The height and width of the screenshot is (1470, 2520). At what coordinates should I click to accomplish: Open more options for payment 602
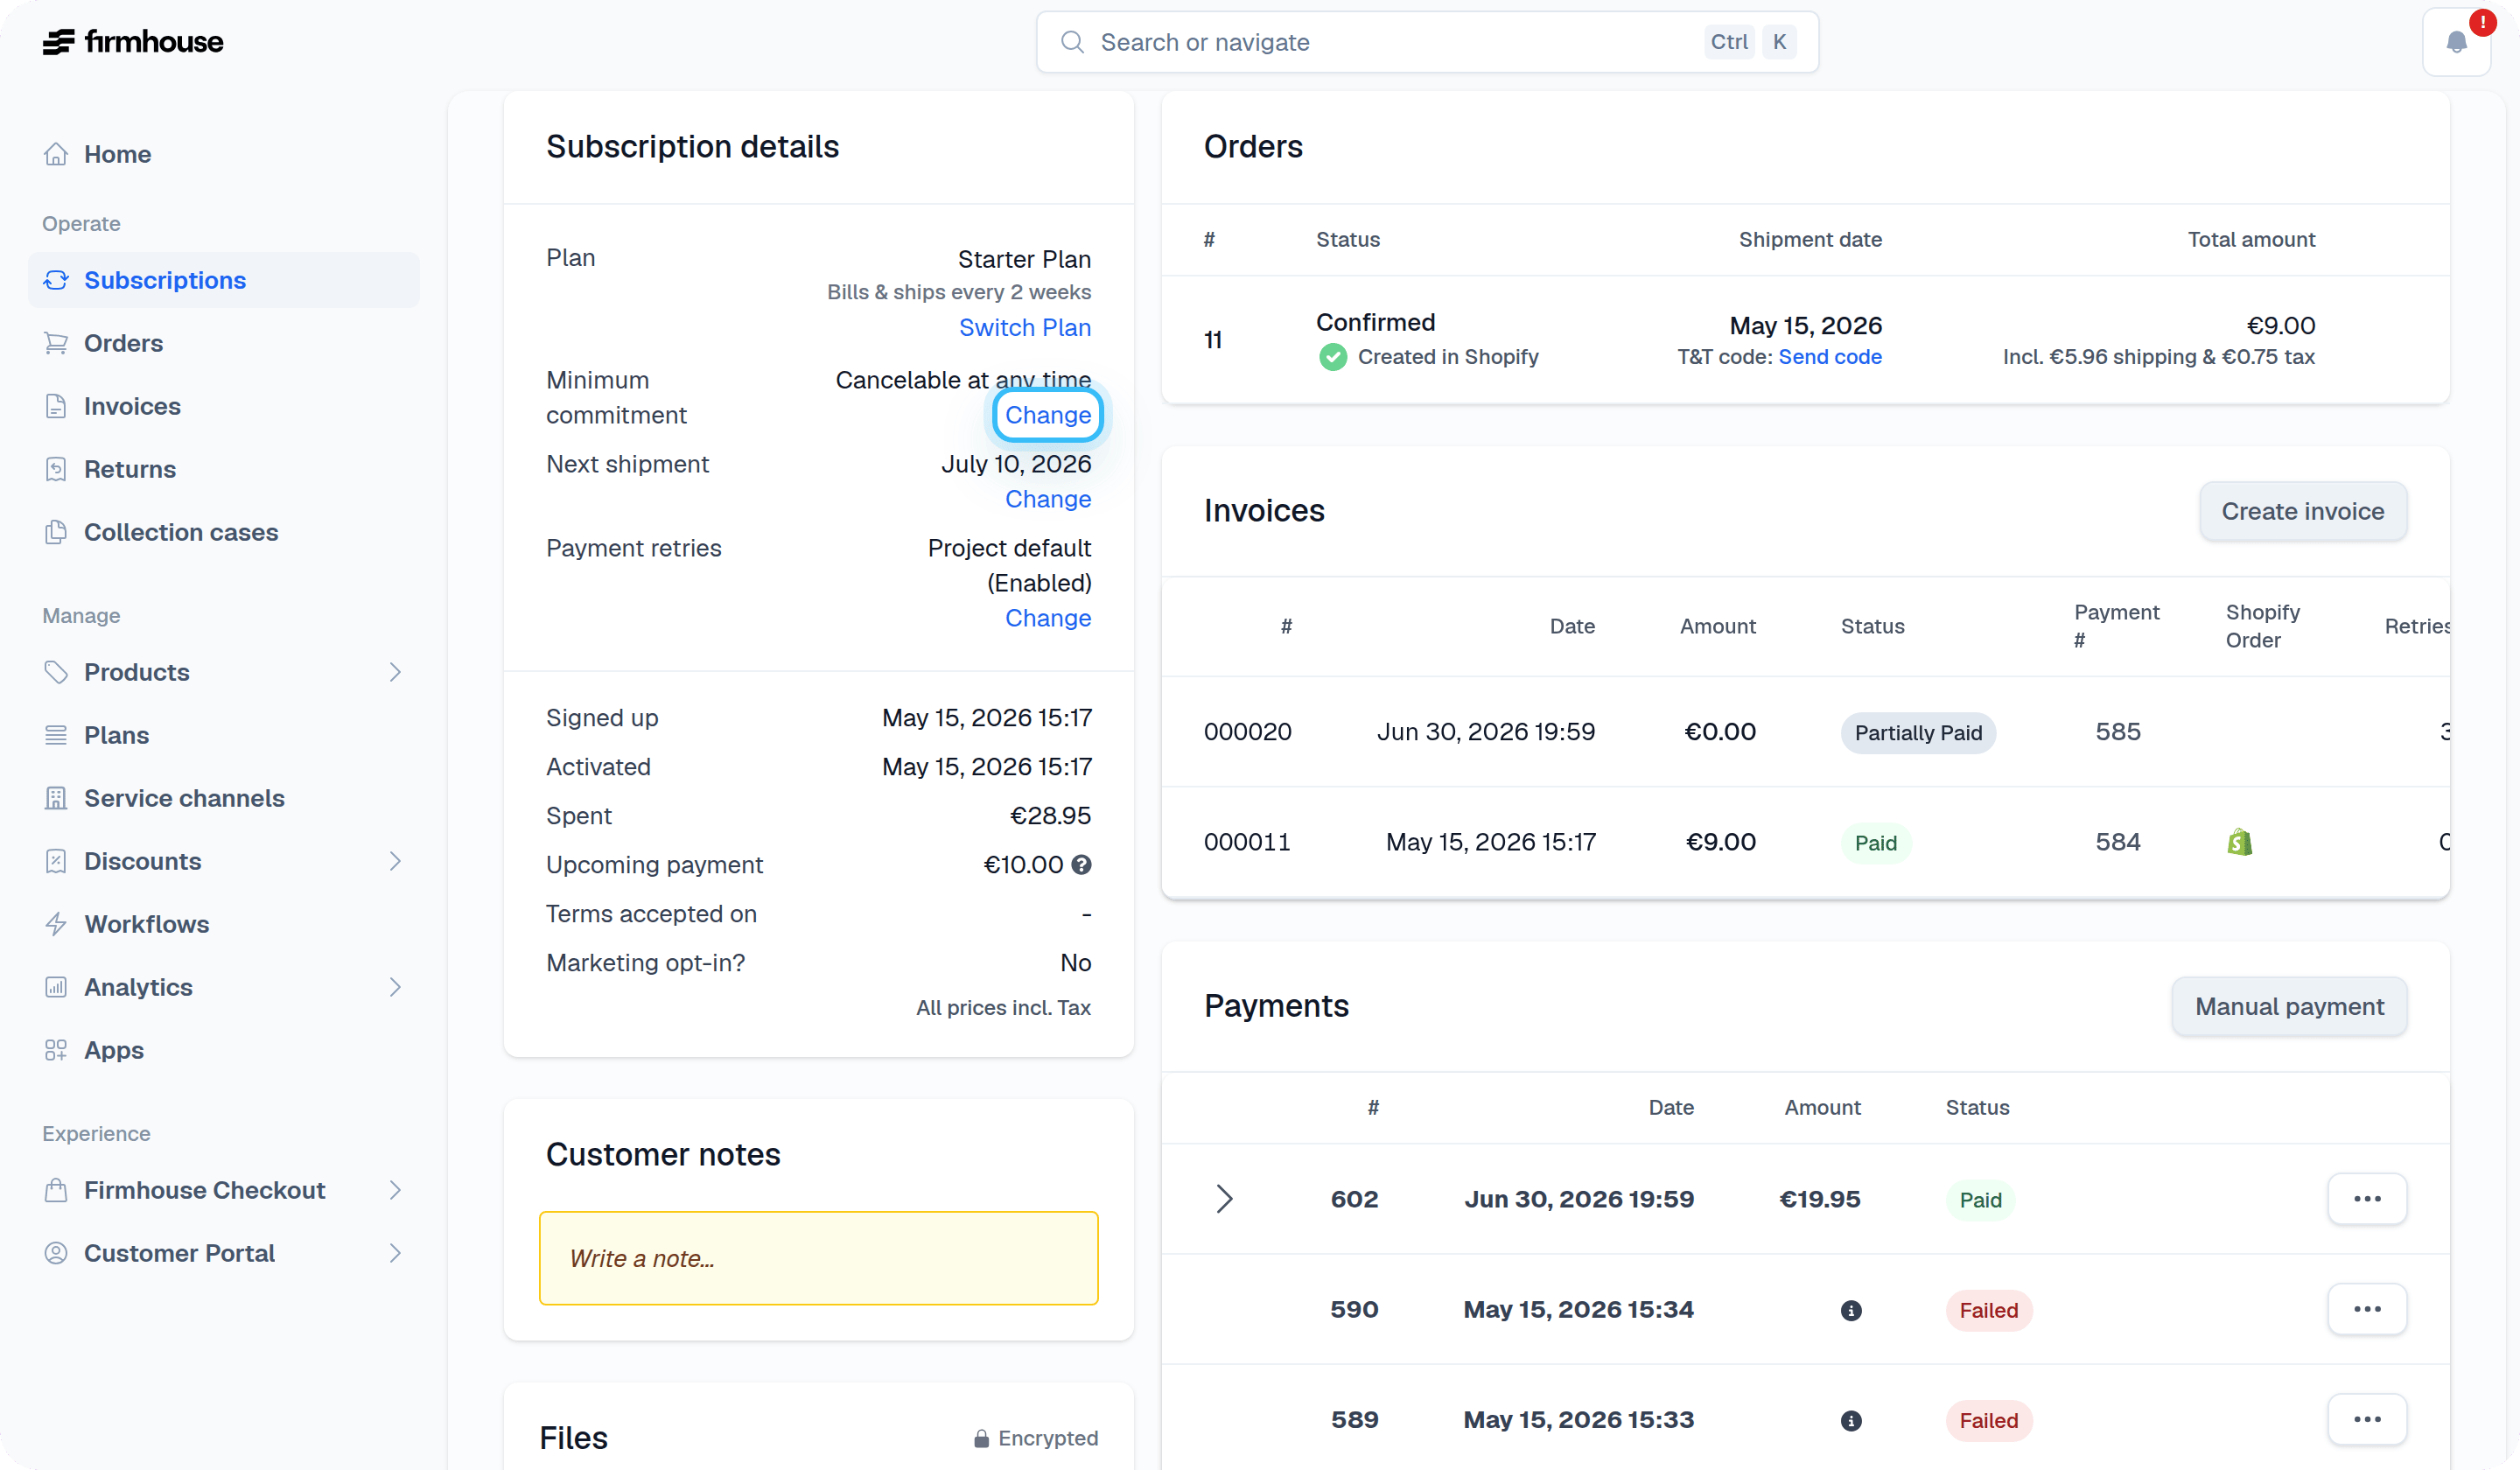[x=2367, y=1199]
